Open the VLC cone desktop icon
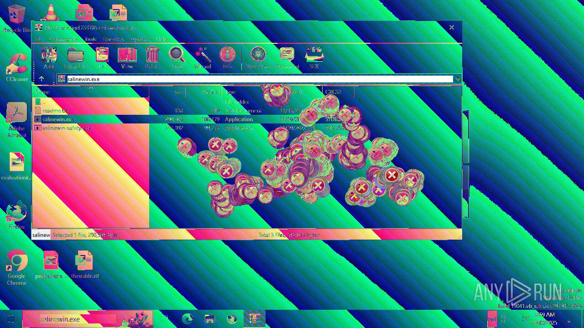Viewport: 584px width, 328px height. [x=50, y=12]
